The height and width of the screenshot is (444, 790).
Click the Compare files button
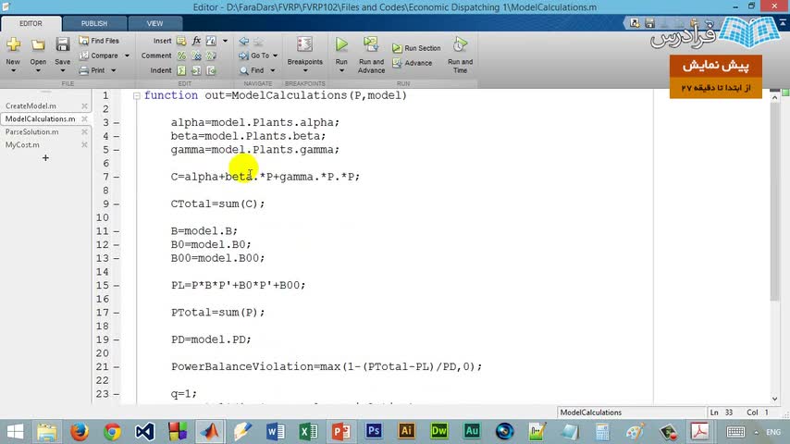tap(99, 55)
